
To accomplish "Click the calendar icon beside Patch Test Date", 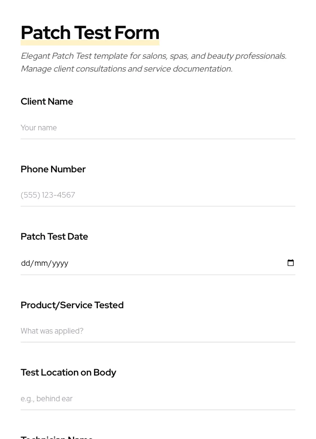I will click(291, 262).
